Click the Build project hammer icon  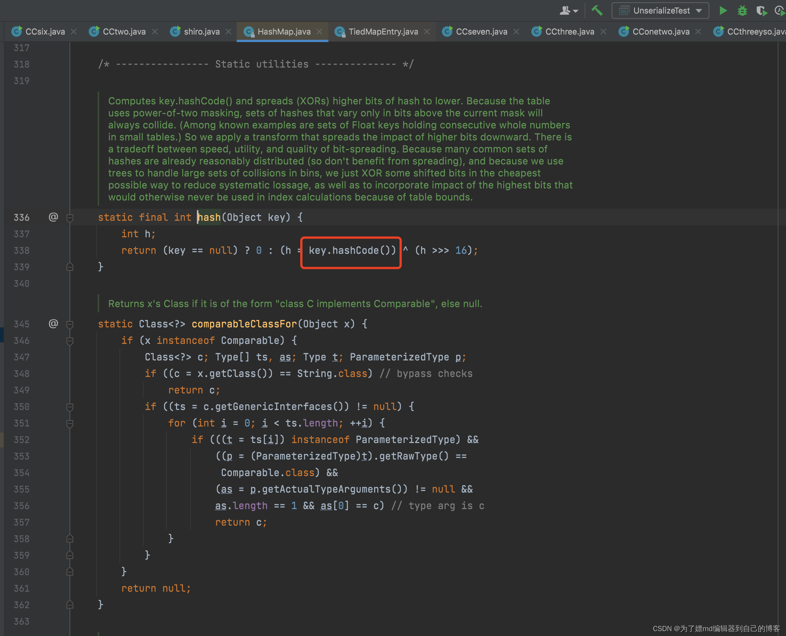[x=597, y=11]
